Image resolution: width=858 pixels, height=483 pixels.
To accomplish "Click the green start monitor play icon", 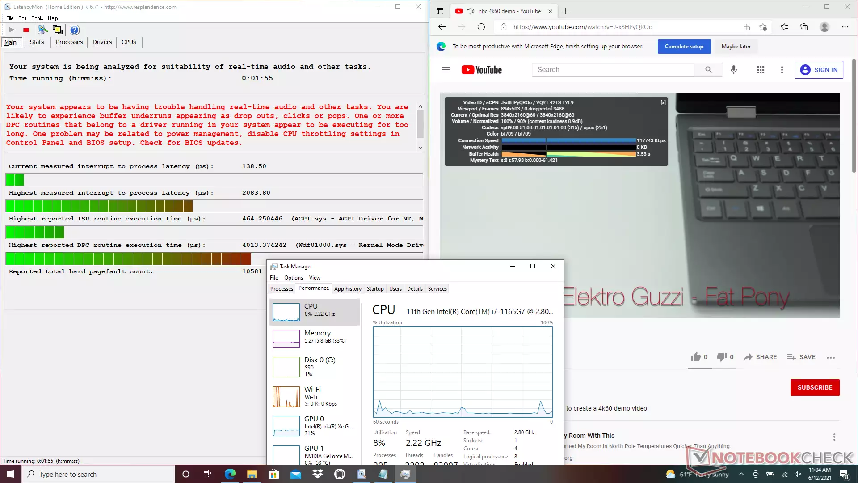I will click(12, 30).
